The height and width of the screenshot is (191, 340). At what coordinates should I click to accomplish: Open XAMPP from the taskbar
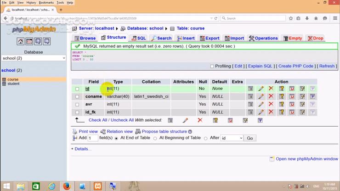click(97, 186)
